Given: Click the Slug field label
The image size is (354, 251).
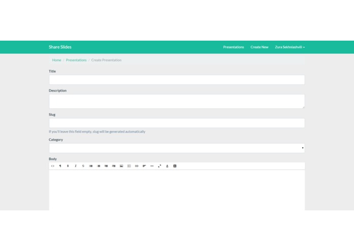Looking at the screenshot, I should pyautogui.click(x=52, y=115).
